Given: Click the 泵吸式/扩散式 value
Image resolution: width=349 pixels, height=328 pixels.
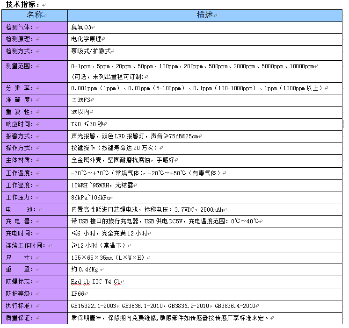Looking at the screenshot, I should pyautogui.click(x=91, y=51).
